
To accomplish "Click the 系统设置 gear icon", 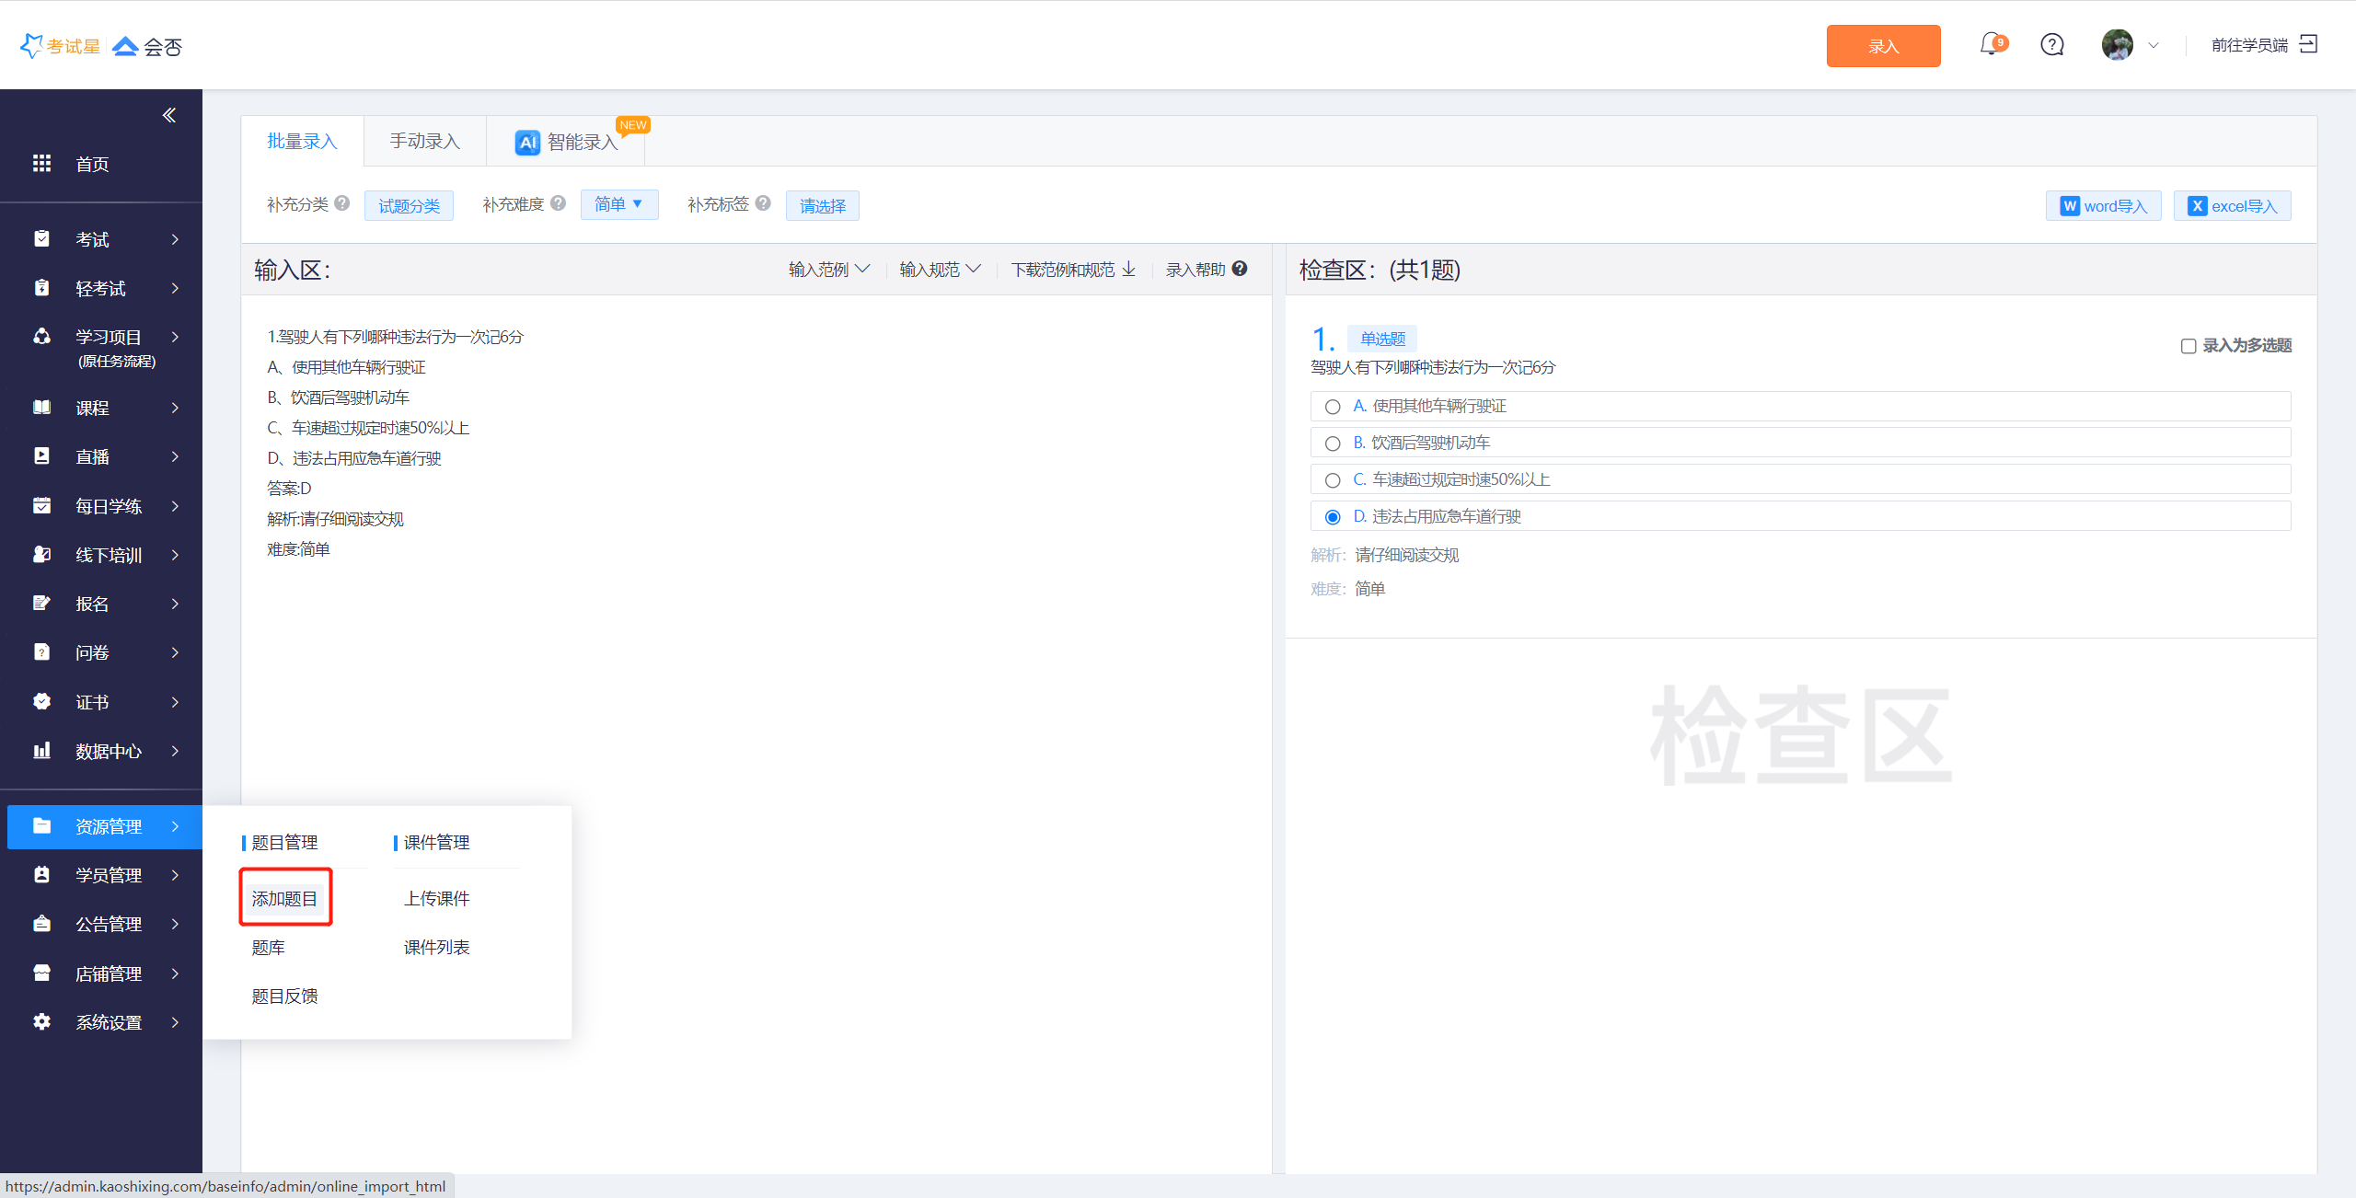I will click(41, 1021).
